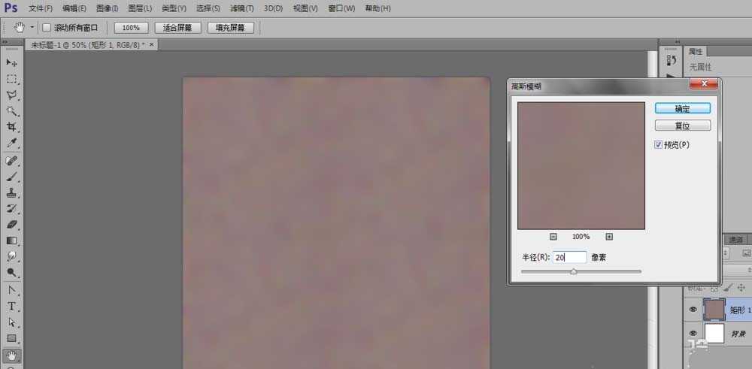Select the Crop tool
This screenshot has width=752, height=369.
click(x=12, y=127)
